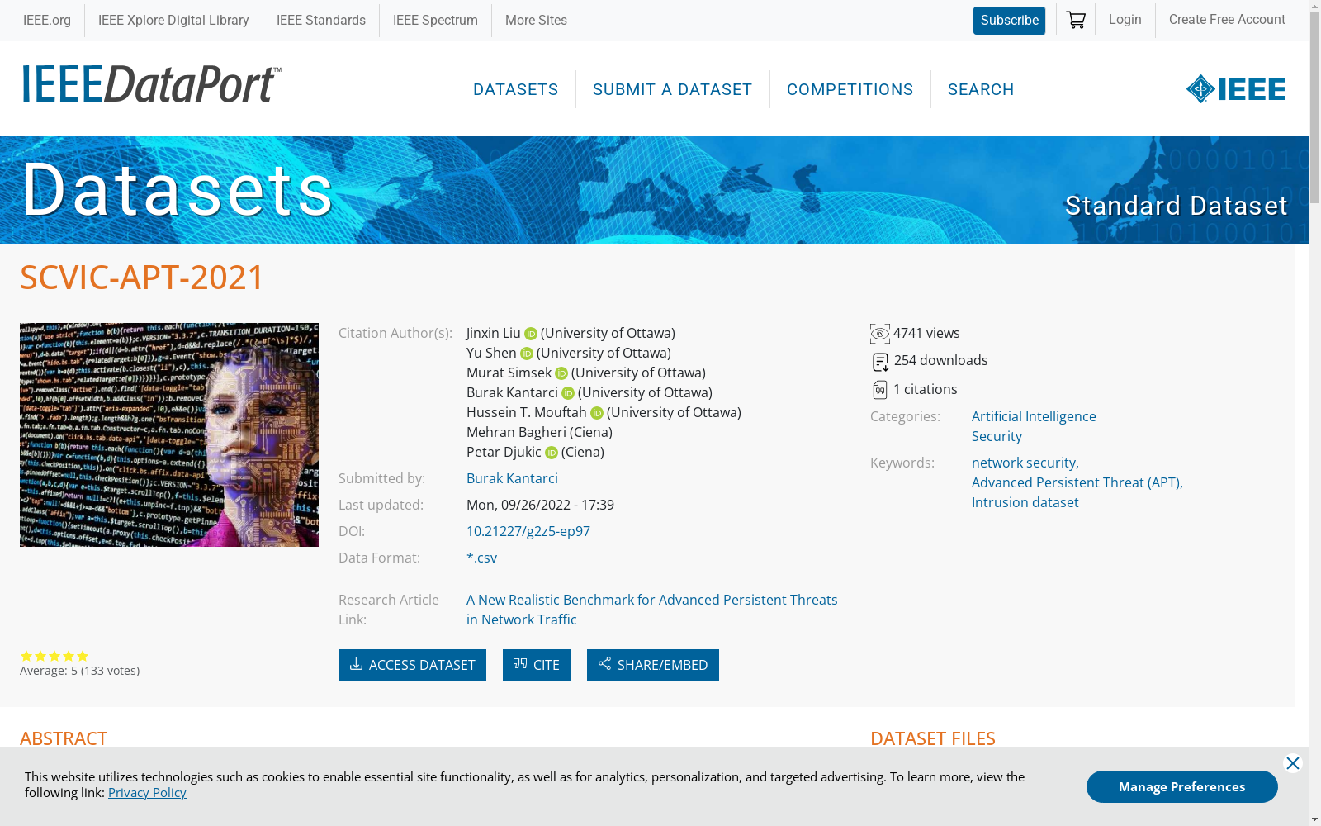Click Create Free Account
The height and width of the screenshot is (826, 1321).
(x=1227, y=19)
